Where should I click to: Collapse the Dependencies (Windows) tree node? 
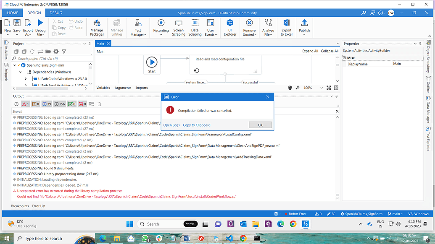[20, 72]
